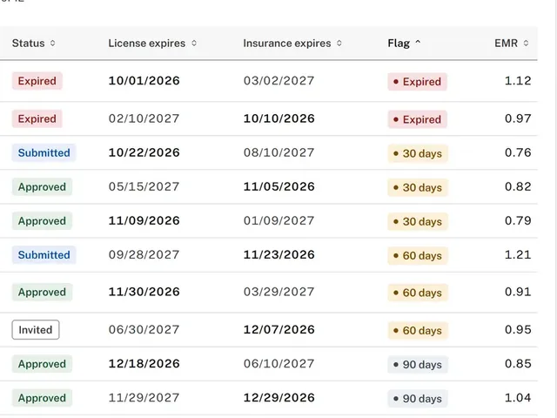557x418 pixels.
Task: Click Approved status in 11/09/2026 row
Action: coord(42,221)
